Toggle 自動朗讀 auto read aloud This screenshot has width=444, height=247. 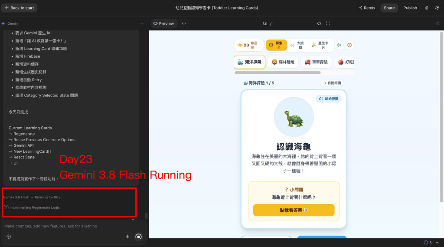(332, 83)
